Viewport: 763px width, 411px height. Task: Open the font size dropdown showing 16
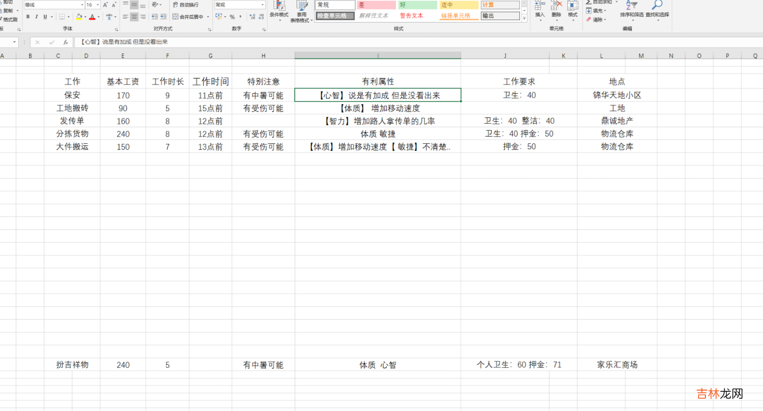98,5
